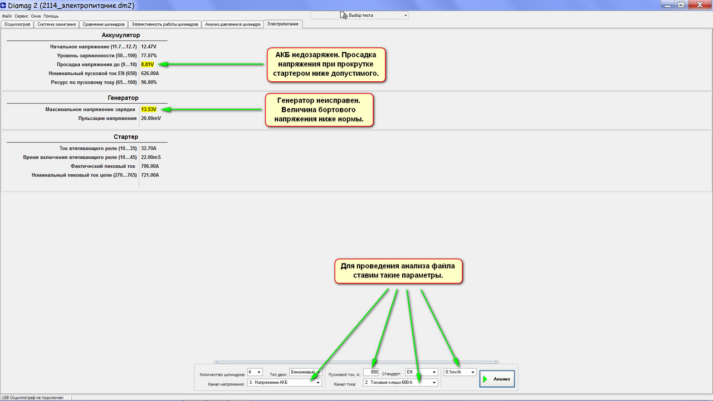Click the Канал тока label
This screenshot has height=401, width=713.
pos(344,383)
